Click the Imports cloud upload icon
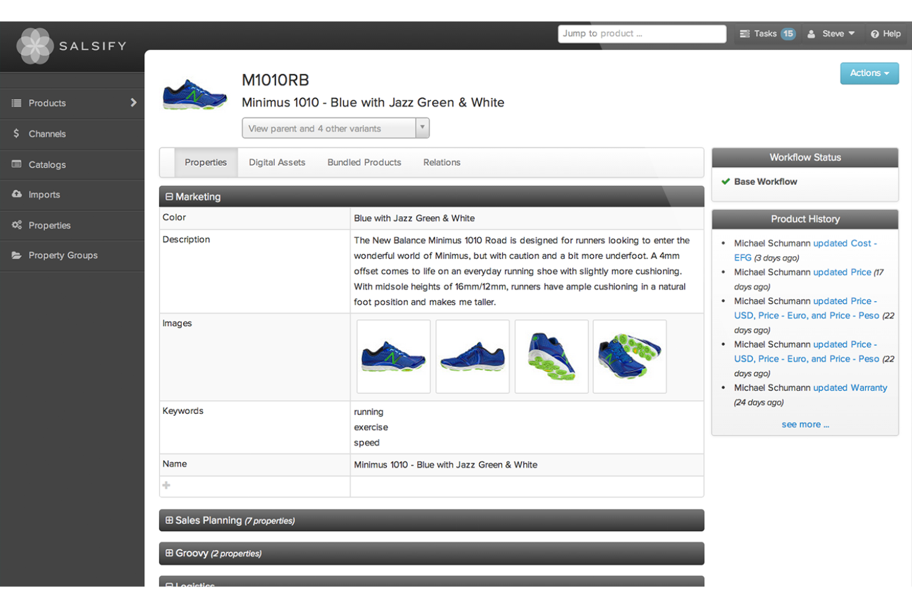This screenshot has width=912, height=608. coord(17,194)
